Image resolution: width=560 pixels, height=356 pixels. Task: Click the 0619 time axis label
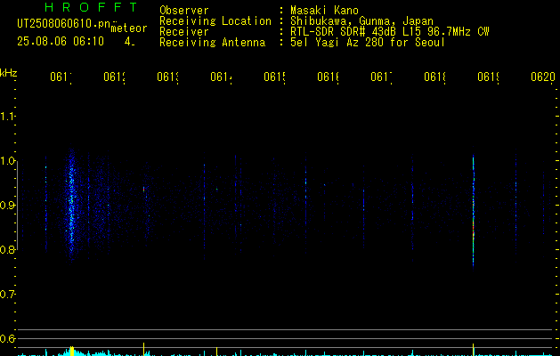tap(489, 77)
